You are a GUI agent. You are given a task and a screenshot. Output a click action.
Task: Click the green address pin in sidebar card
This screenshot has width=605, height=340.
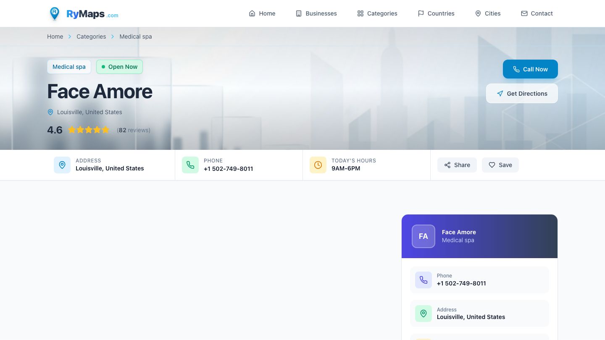tap(423, 314)
